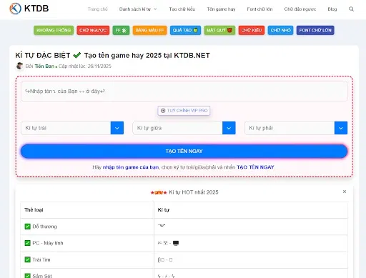Click the green checkmark beside Trái Tim
Screen dimensions: 366x278
(27, 259)
